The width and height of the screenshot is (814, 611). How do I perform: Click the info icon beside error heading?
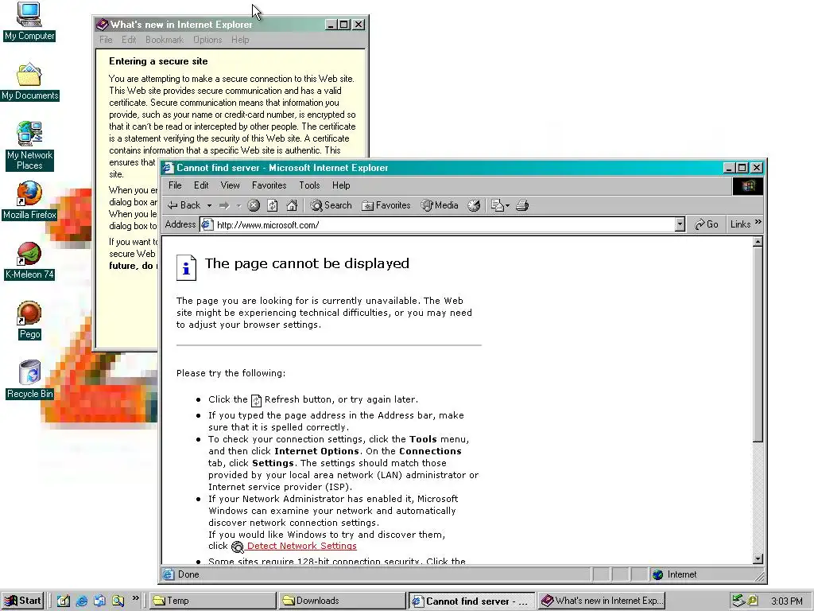[x=186, y=267]
